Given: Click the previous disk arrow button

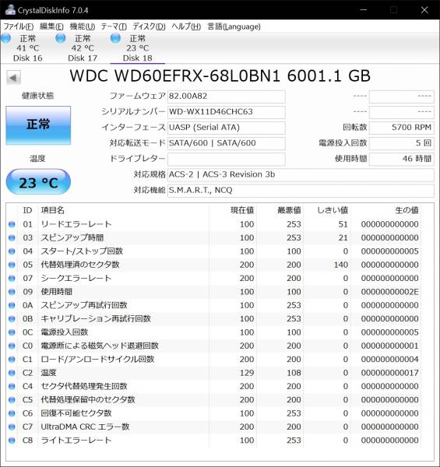Looking at the screenshot, I should point(13,78).
